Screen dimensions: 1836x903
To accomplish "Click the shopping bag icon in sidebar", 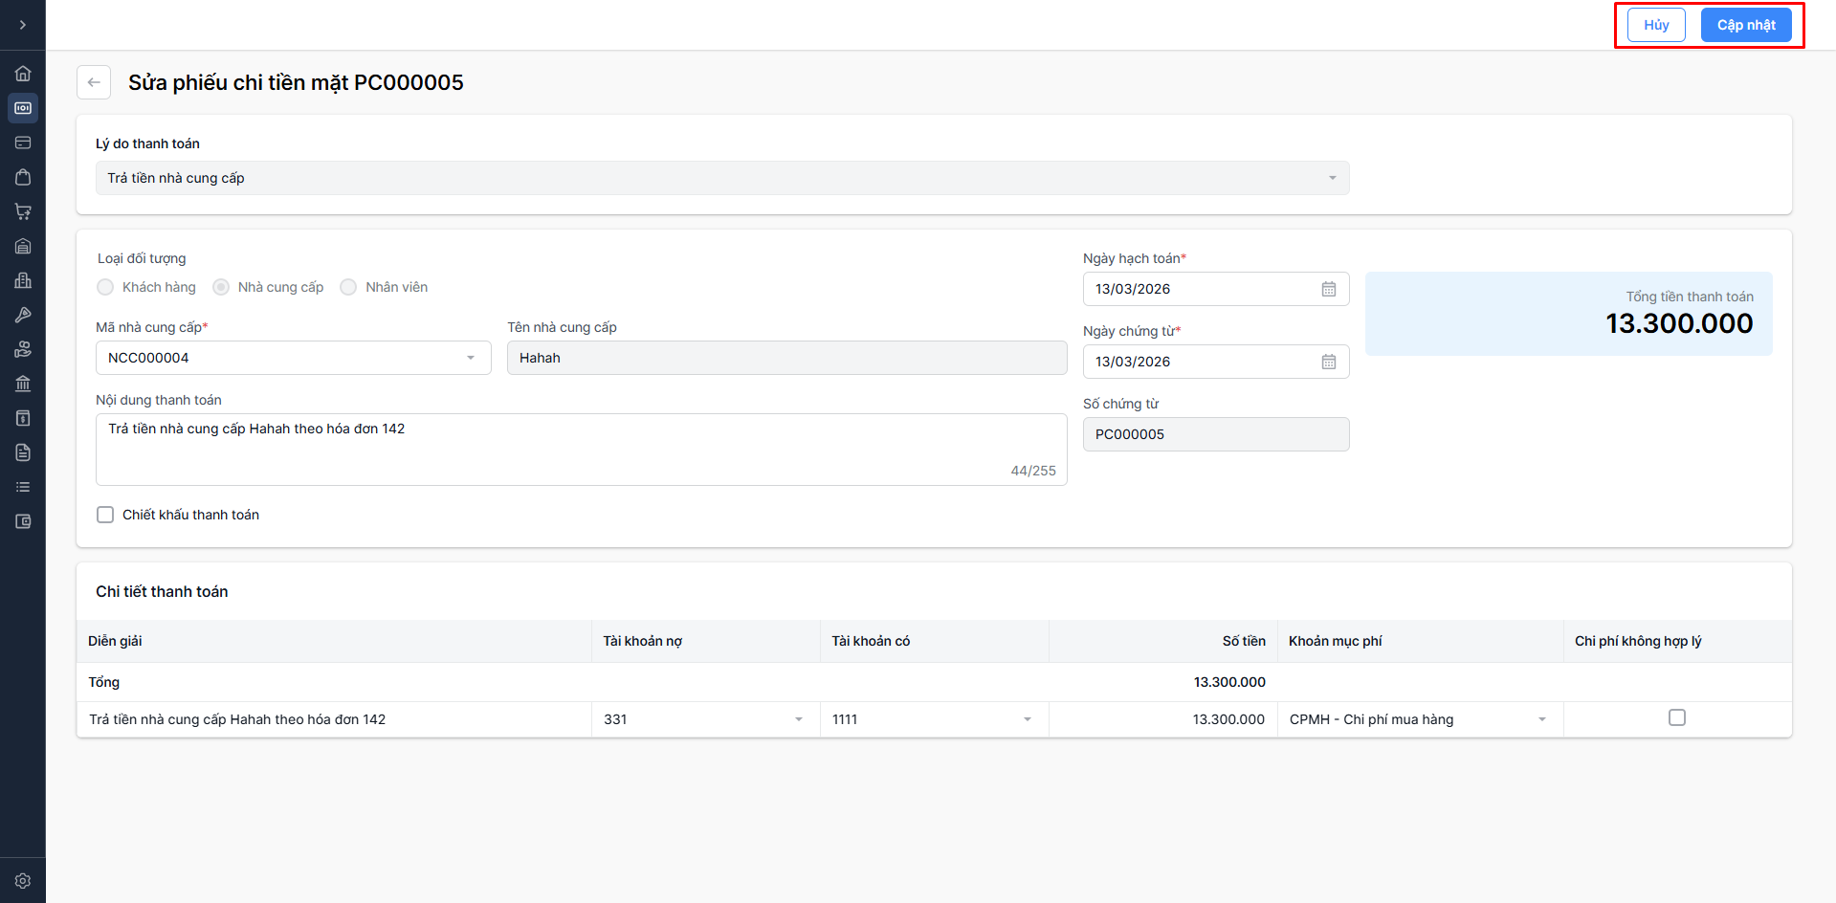I will 23,177.
